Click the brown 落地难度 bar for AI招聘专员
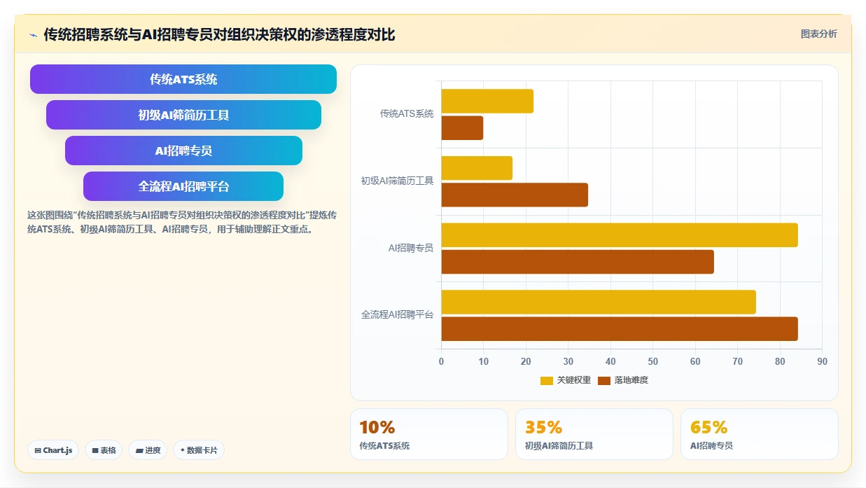The height and width of the screenshot is (488, 866). click(x=578, y=262)
